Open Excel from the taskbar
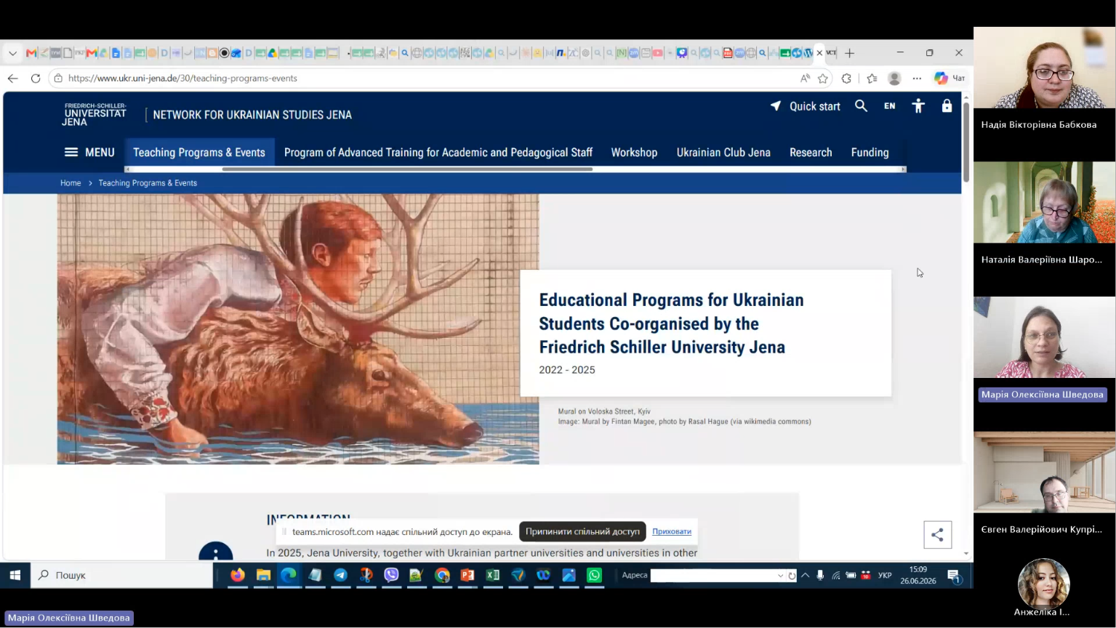This screenshot has width=1116, height=628. tap(493, 575)
